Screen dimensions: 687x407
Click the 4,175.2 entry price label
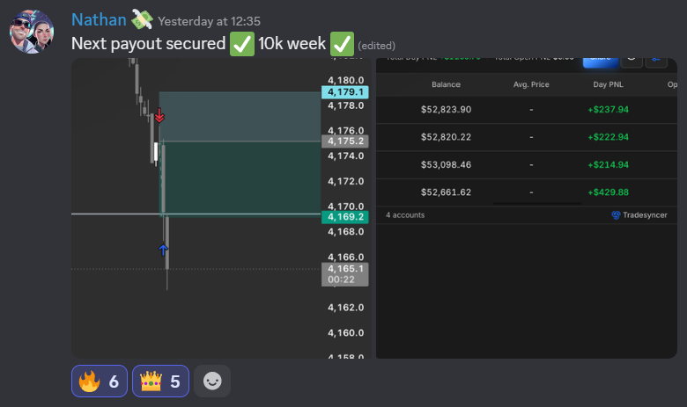345,142
